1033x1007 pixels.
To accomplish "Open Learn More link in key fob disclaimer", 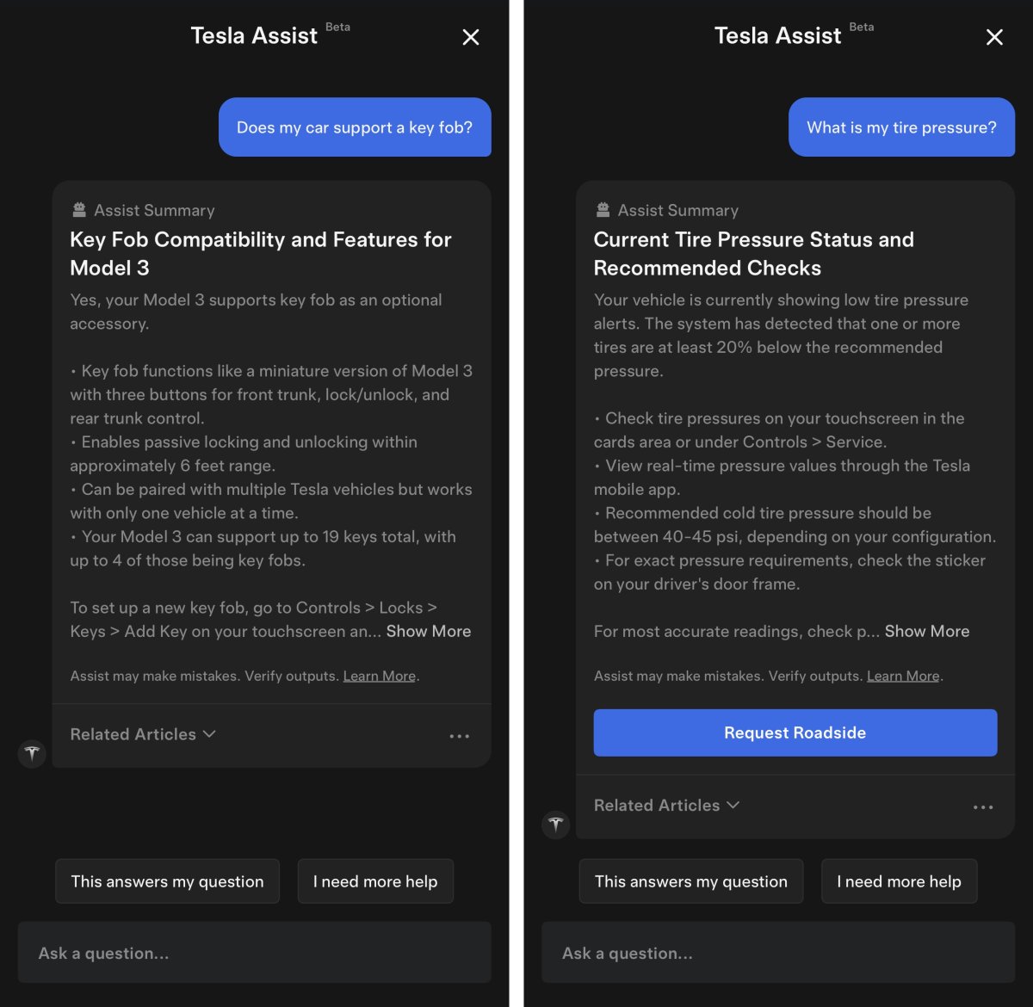I will point(380,676).
